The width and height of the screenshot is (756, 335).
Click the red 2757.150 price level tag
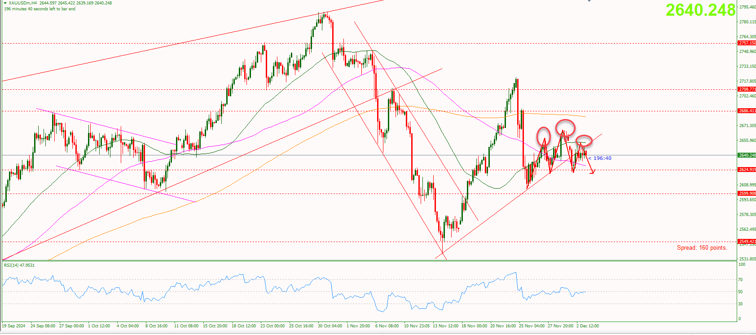pos(747,43)
